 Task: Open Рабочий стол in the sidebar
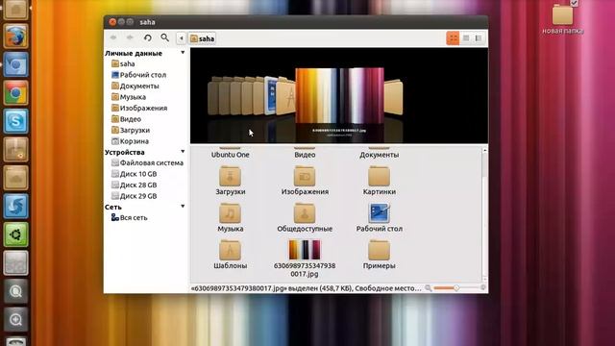pos(138,75)
